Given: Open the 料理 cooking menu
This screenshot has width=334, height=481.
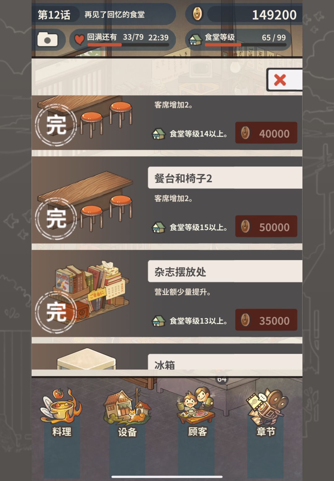Looking at the screenshot, I should (x=62, y=412).
